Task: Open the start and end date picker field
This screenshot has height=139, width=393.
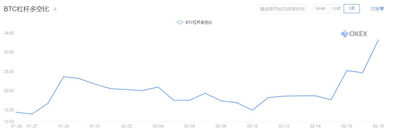Action: [282, 9]
